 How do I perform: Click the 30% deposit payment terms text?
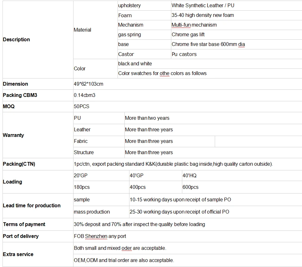pyautogui.click(x=139, y=224)
